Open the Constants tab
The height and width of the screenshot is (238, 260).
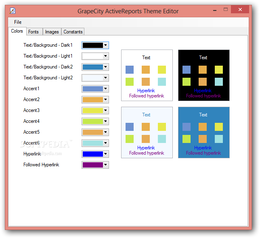pyautogui.click(x=73, y=32)
